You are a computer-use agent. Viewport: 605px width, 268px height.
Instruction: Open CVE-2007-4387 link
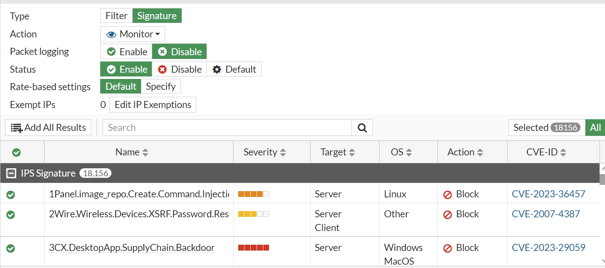tap(546, 214)
